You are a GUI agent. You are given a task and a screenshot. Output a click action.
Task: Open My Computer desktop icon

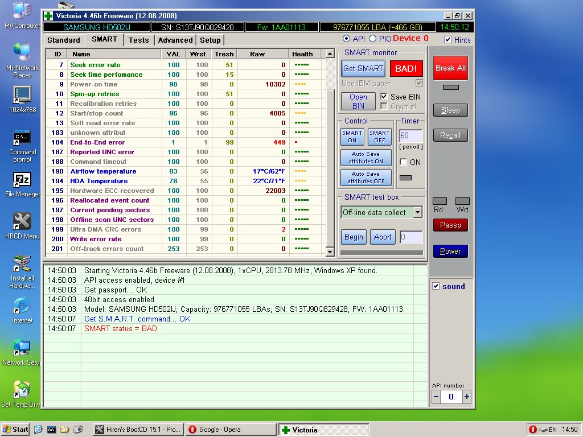tap(22, 15)
